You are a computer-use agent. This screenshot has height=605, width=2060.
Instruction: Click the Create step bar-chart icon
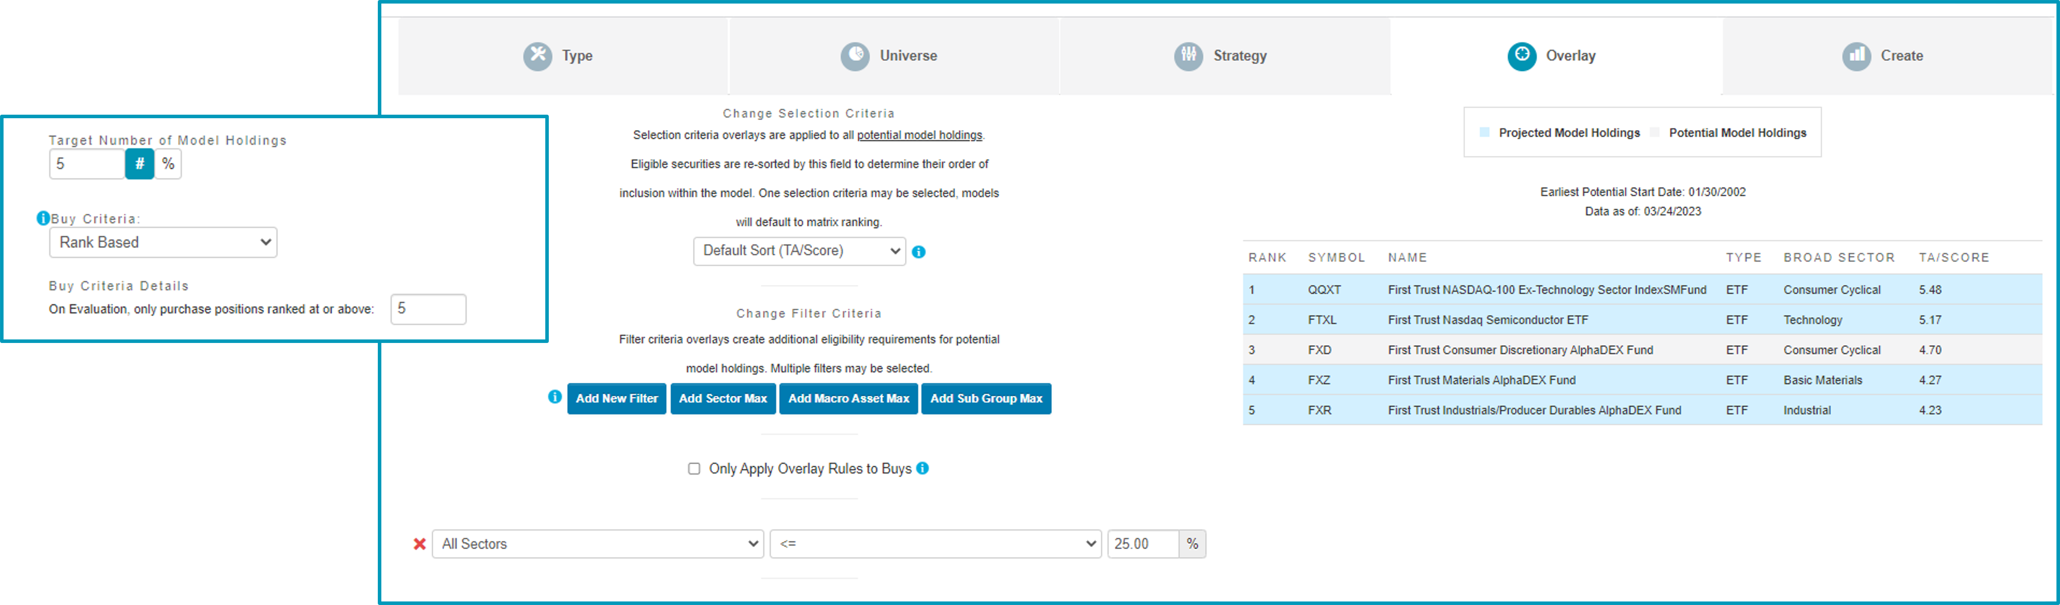1856,56
